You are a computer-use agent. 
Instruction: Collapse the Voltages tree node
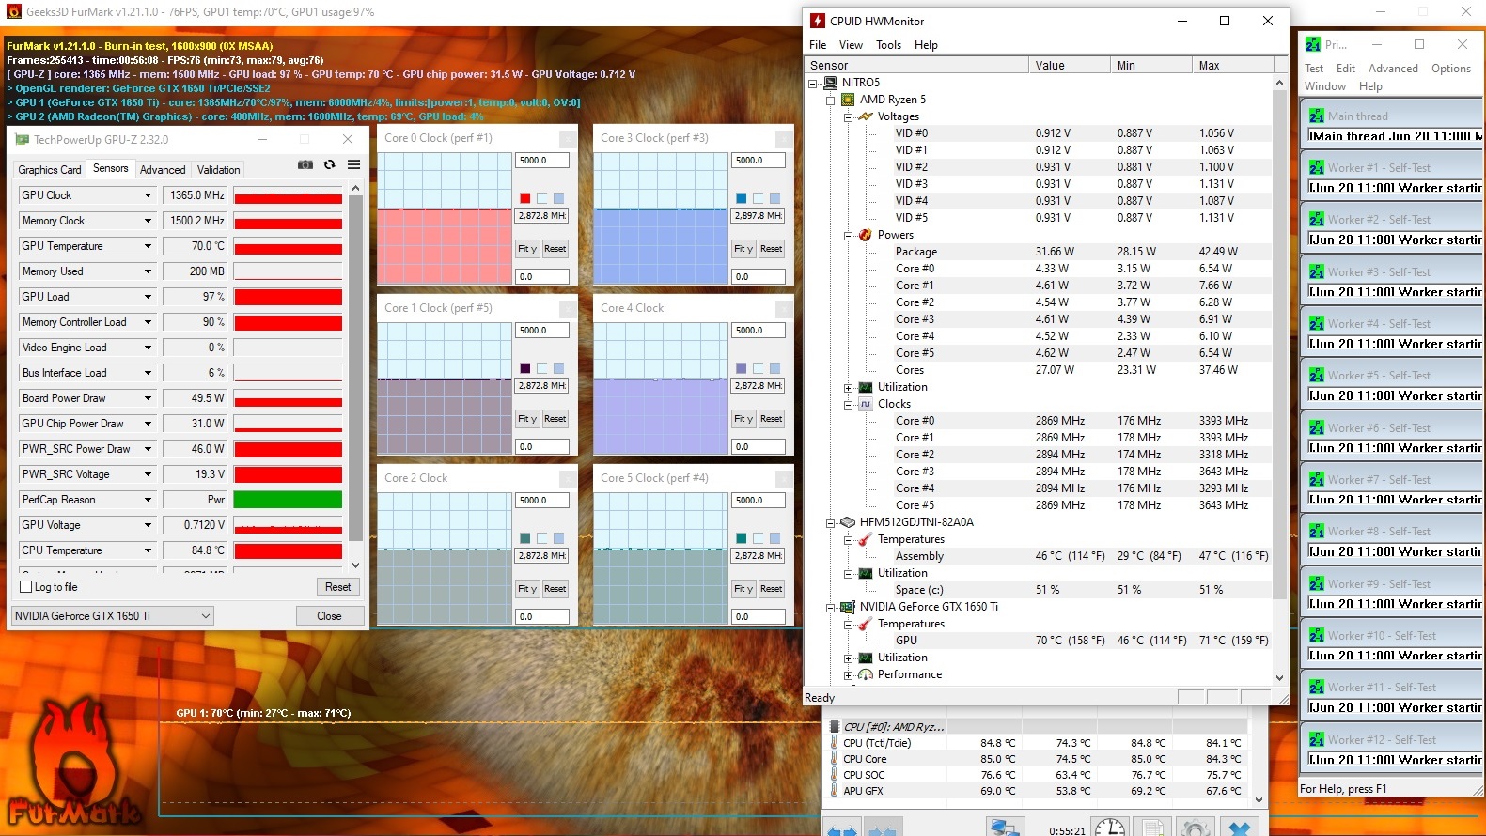(x=848, y=117)
